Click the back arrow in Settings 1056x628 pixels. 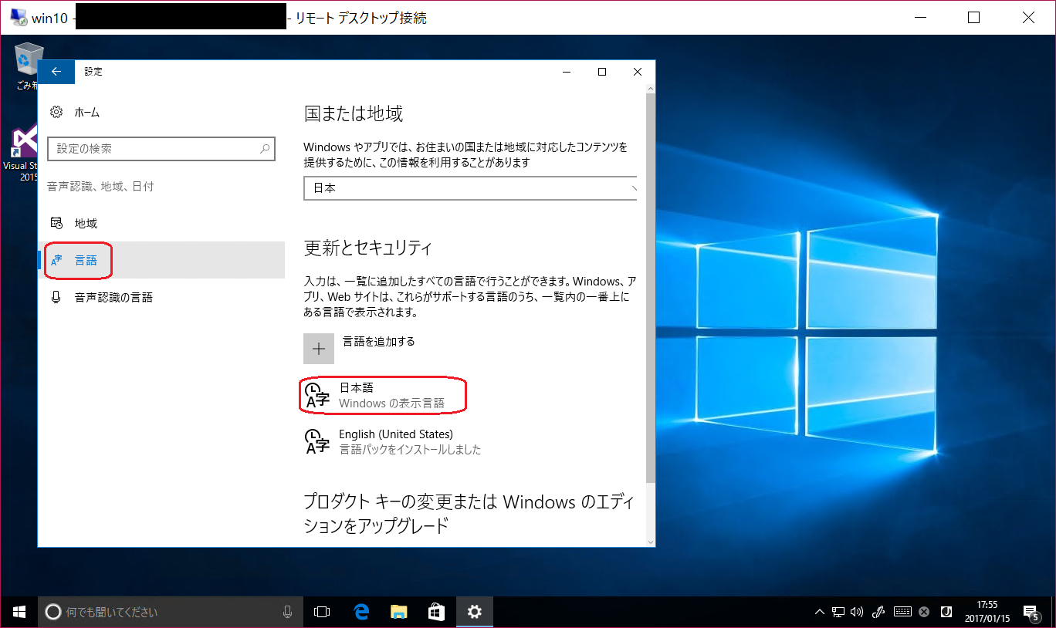click(56, 71)
